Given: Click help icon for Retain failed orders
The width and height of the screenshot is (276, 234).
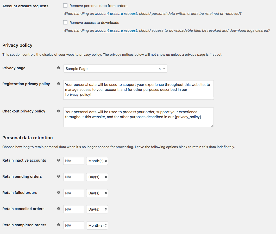Looking at the screenshot, I should click(59, 193).
